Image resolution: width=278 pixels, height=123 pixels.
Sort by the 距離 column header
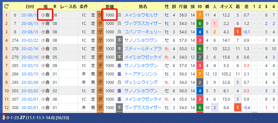click(x=110, y=7)
